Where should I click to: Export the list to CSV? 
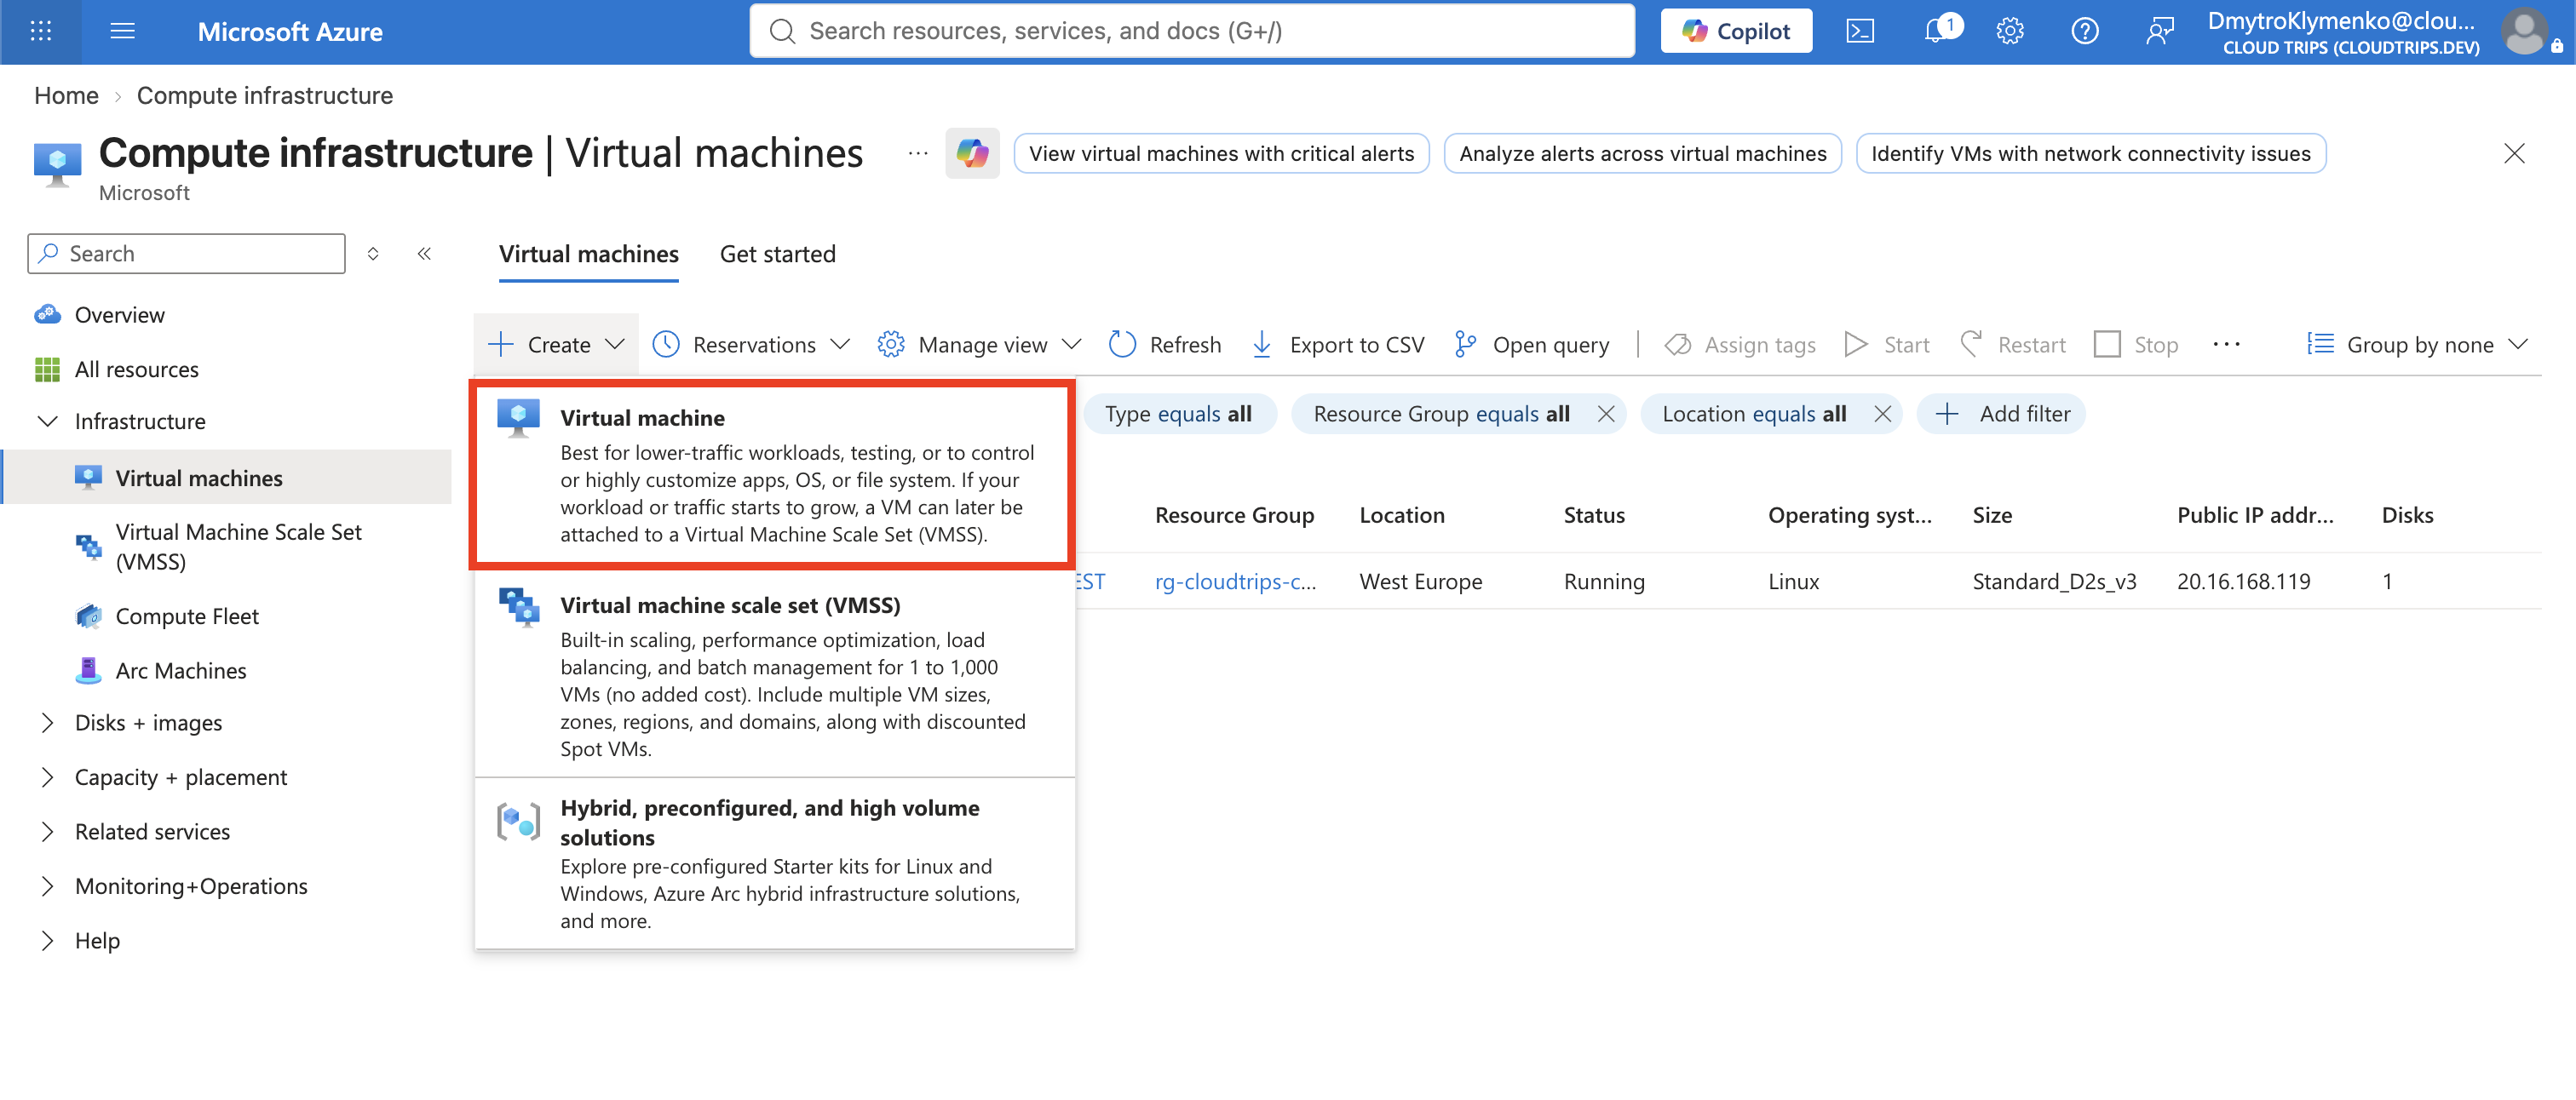click(x=1337, y=345)
